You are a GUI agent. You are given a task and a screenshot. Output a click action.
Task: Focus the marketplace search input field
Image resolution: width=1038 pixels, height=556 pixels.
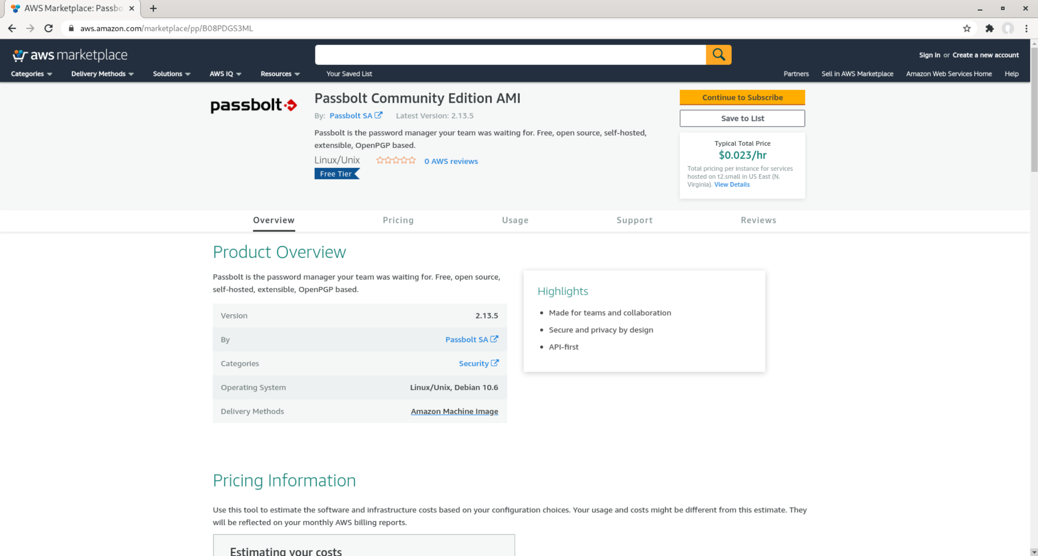pos(510,55)
